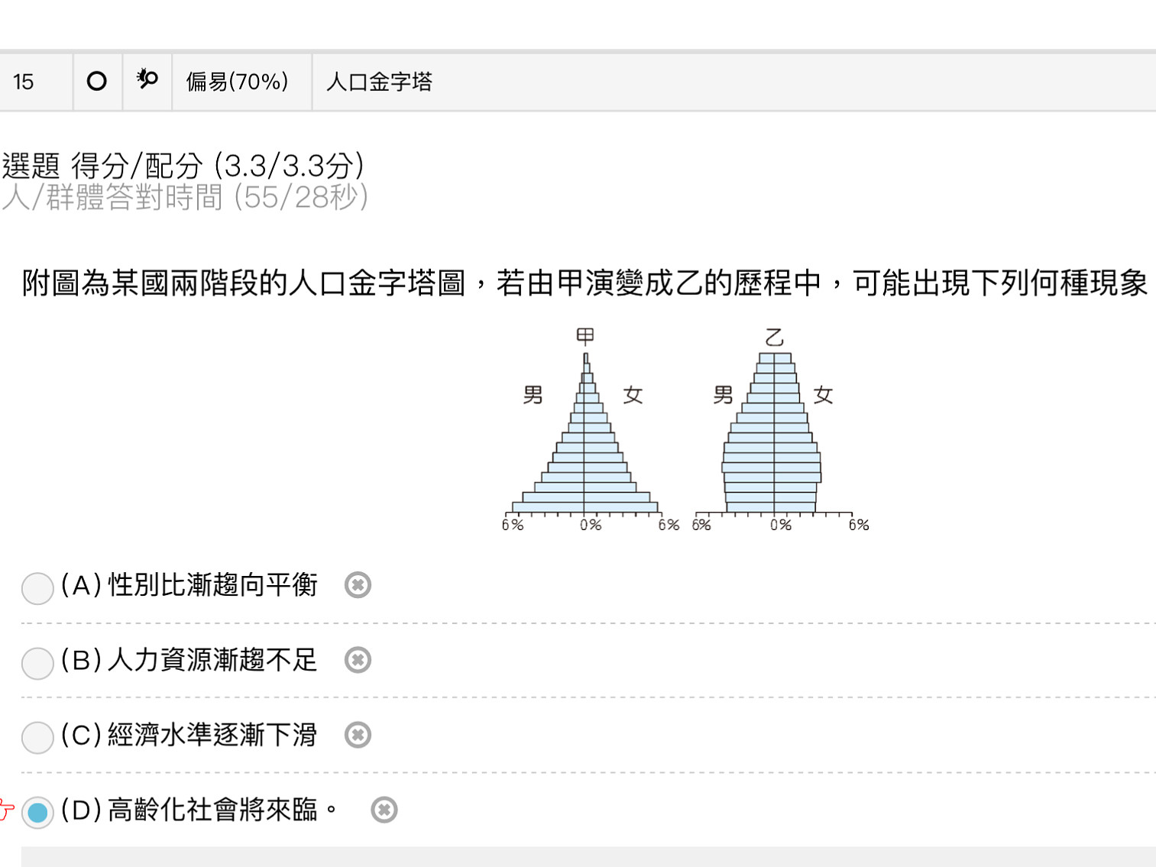
Task: Click the eliminate X icon beside option B
Action: click(x=358, y=660)
